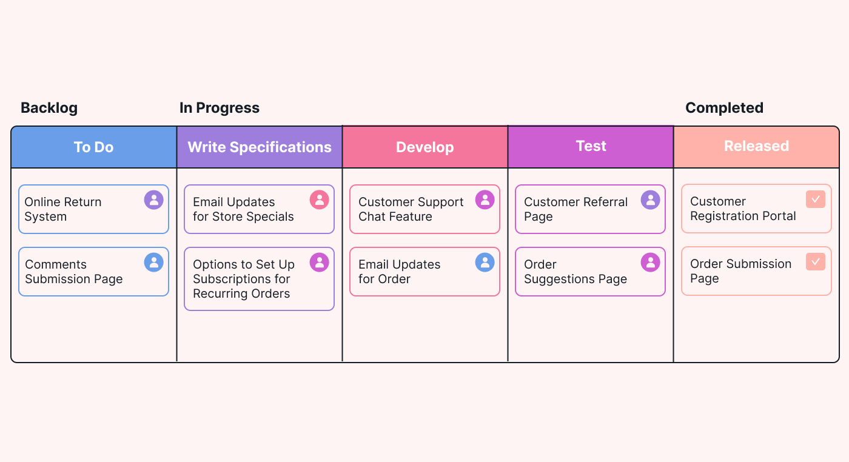Screen dimensions: 849x462
Task: Select the Write Specifications column header
Action: pyautogui.click(x=260, y=147)
